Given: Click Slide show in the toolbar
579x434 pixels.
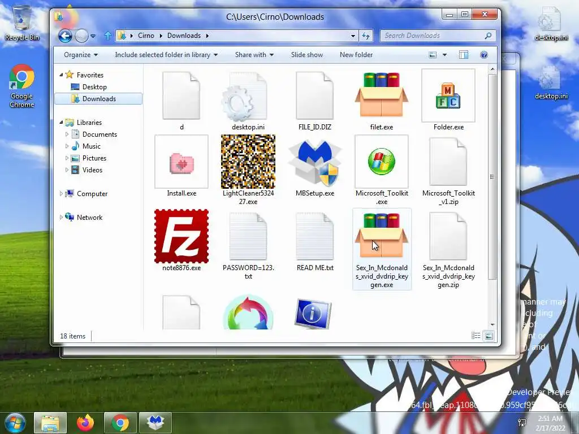Looking at the screenshot, I should [x=307, y=55].
